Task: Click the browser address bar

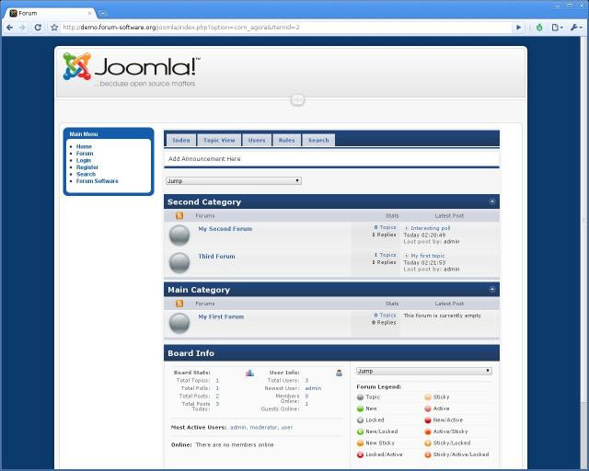Action: tap(276, 28)
